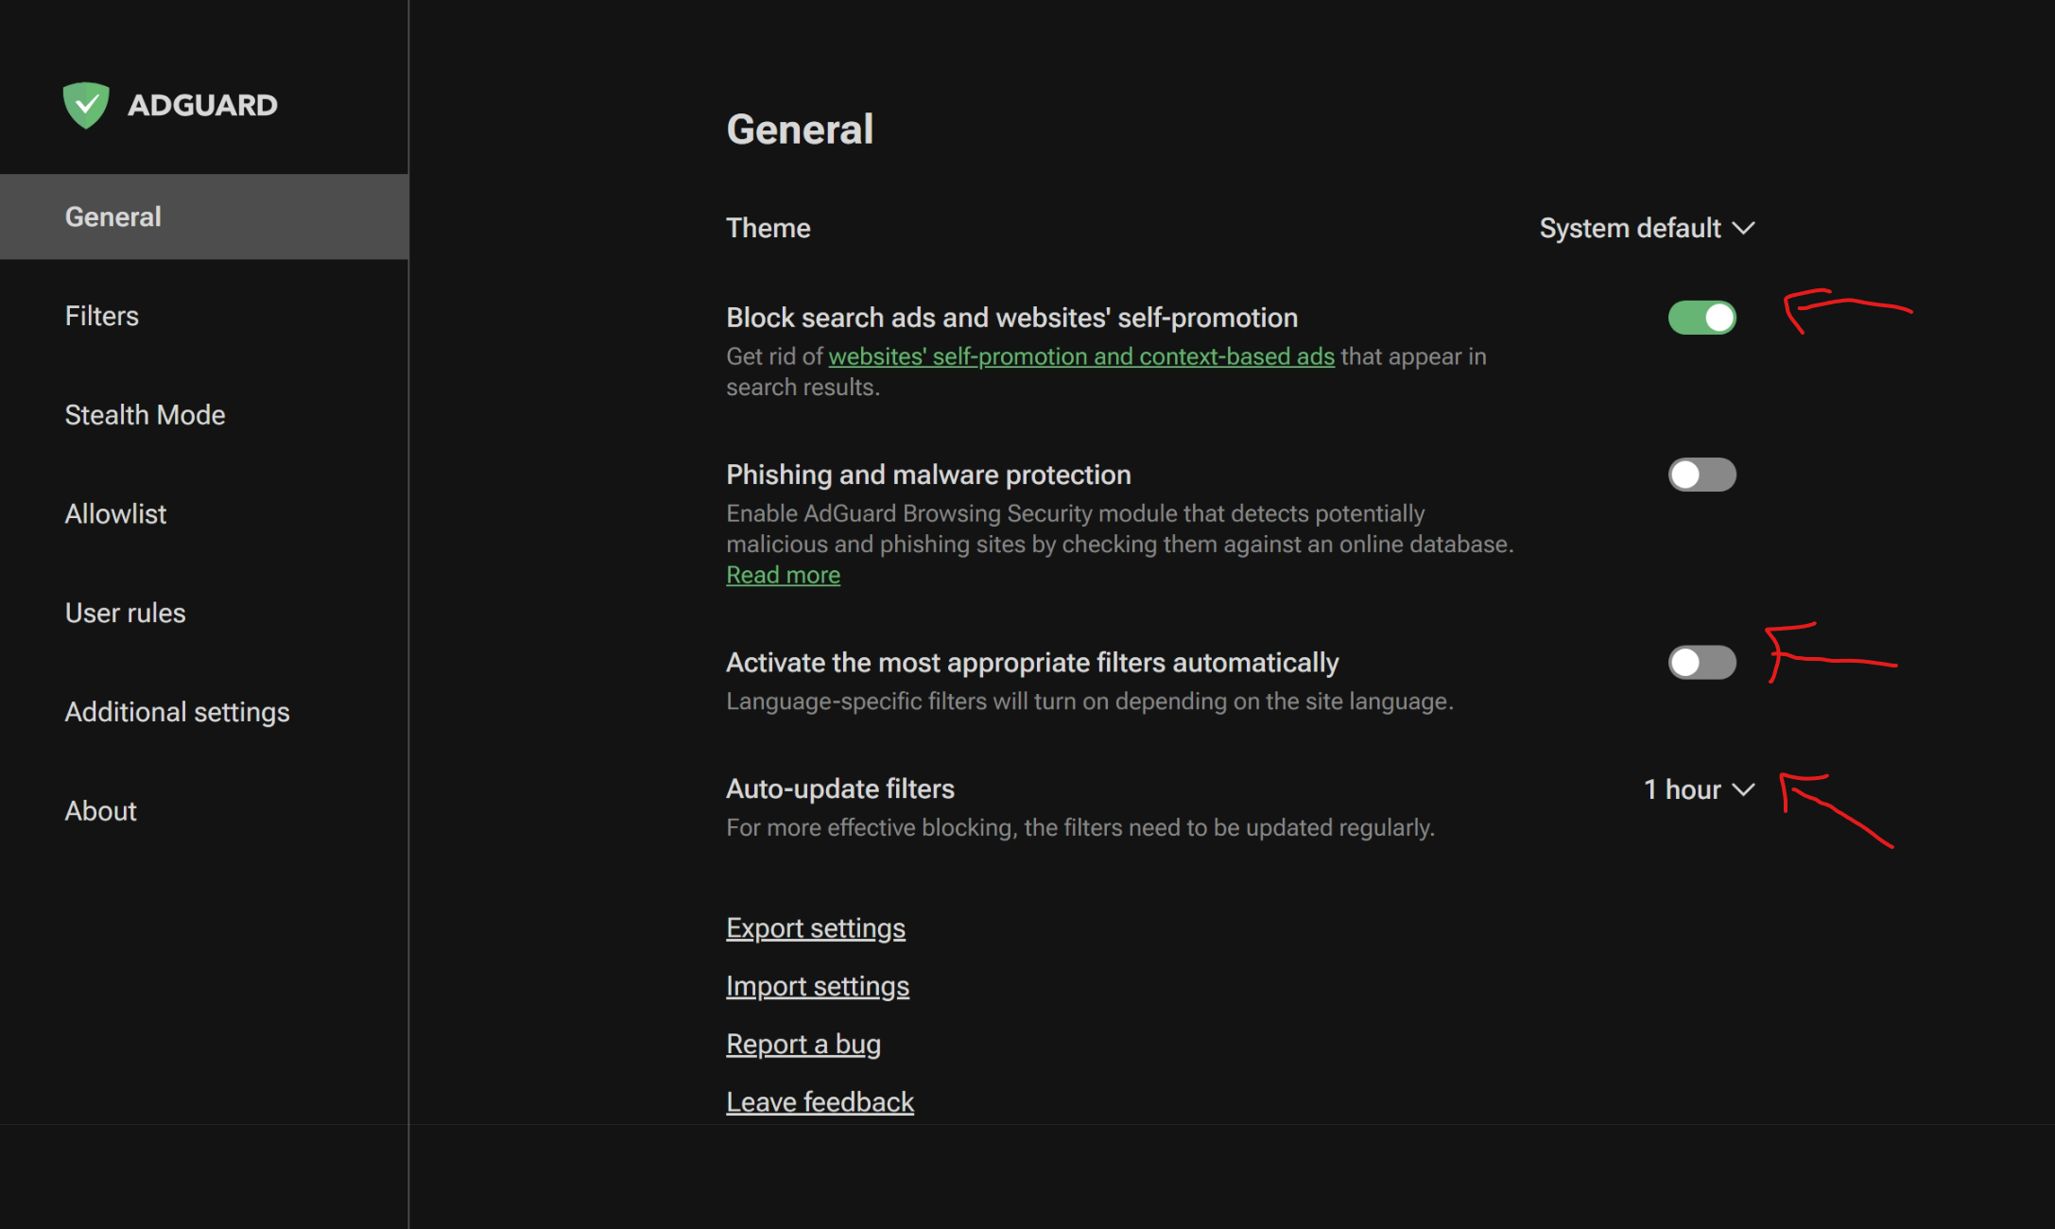Image resolution: width=2055 pixels, height=1229 pixels.
Task: Disable Block search ads and self-promotion toggle
Action: [1701, 318]
